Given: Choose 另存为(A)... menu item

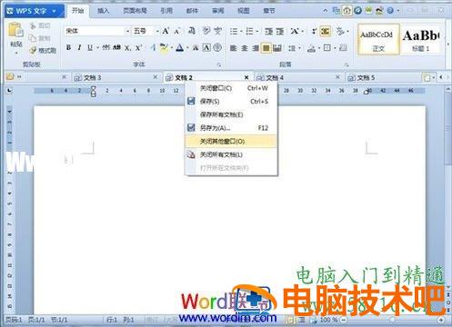Looking at the screenshot, I should click(231, 128).
